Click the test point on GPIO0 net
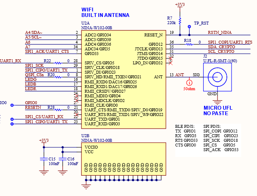Screen dimensions: 257x196 (12, 105)
